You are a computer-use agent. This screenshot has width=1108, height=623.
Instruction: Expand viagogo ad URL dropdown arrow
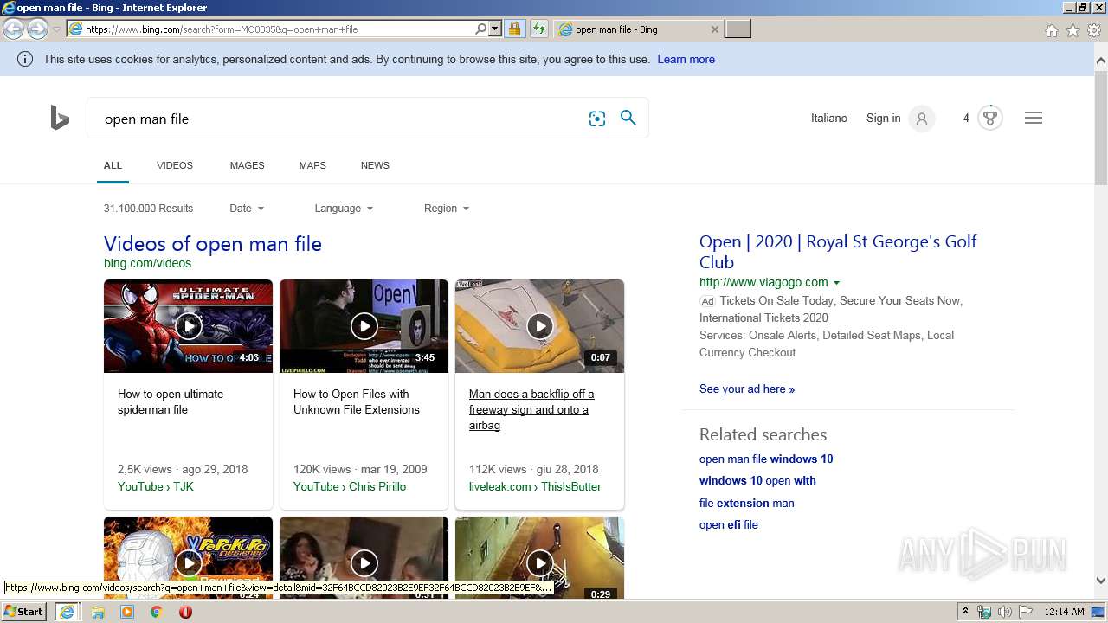coord(836,283)
